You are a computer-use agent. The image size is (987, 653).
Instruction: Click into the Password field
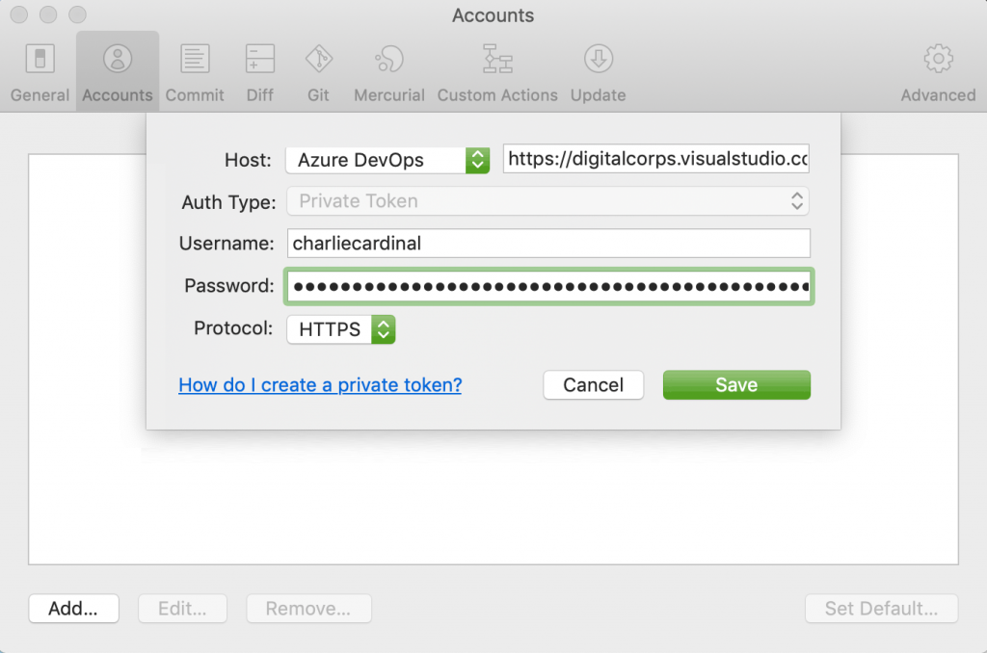(x=549, y=286)
